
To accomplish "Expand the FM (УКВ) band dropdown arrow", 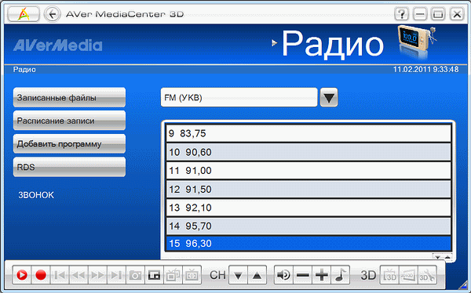I will [x=329, y=97].
